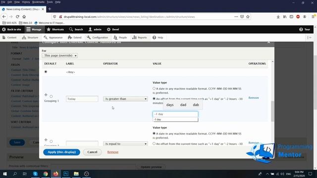Click the dialog's vertical scrollbar
Screen dimensions: 317x178
(272, 112)
